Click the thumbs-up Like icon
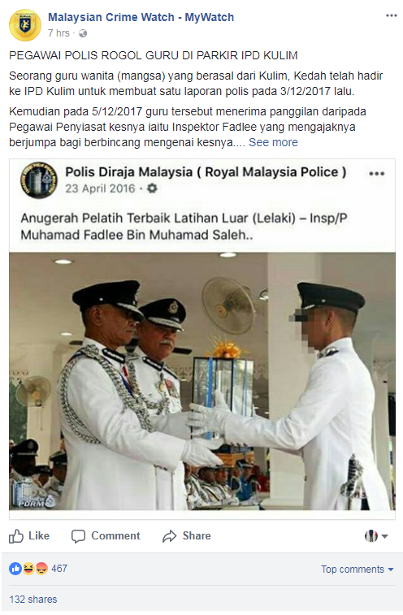The image size is (403, 615). [x=16, y=536]
